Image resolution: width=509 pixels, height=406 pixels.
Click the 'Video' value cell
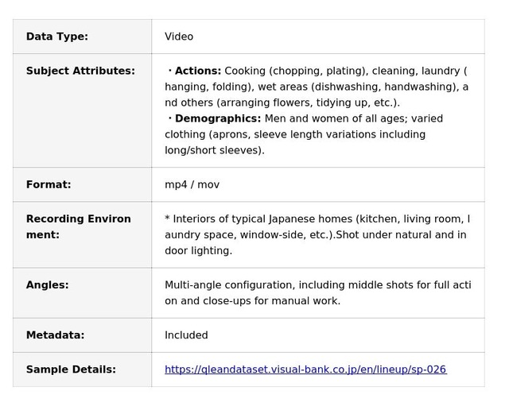point(179,37)
